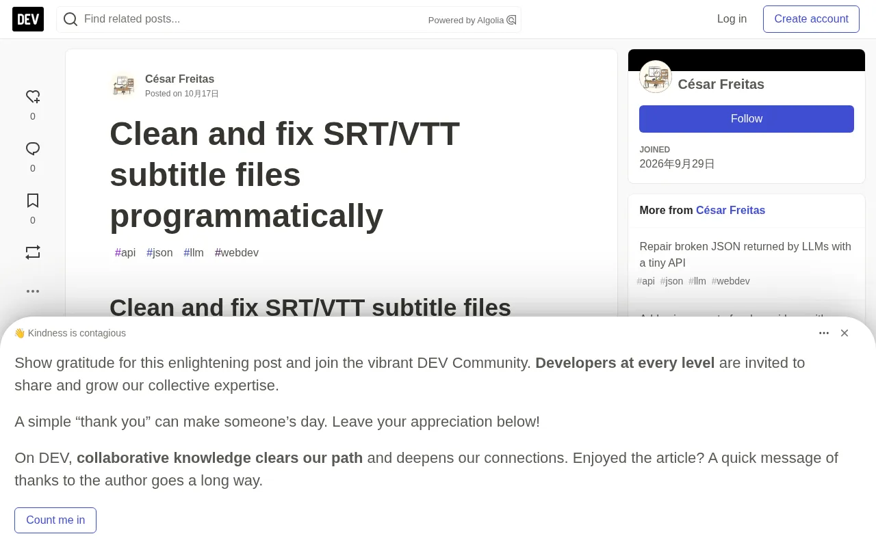Click the Create account button
The image size is (876, 547).
coord(811,19)
